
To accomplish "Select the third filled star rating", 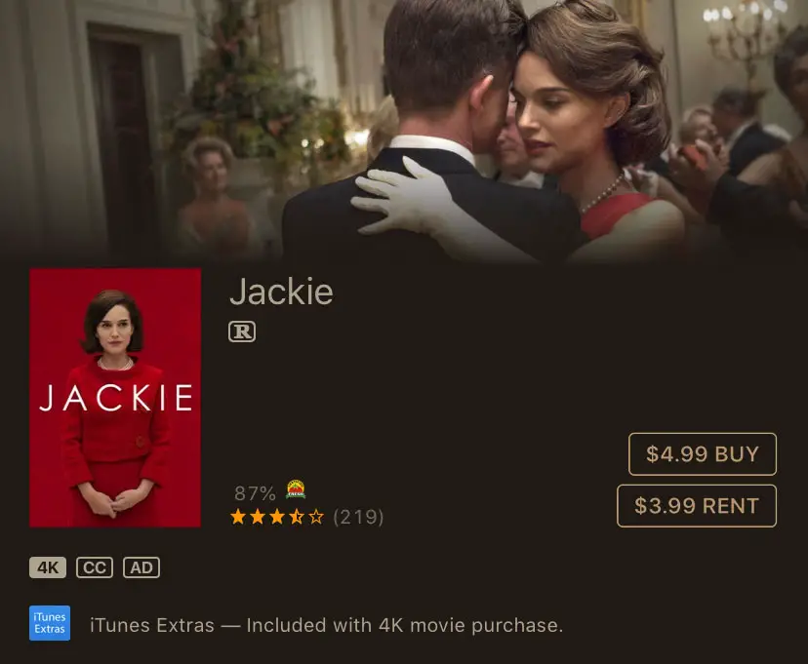I will pyautogui.click(x=277, y=516).
